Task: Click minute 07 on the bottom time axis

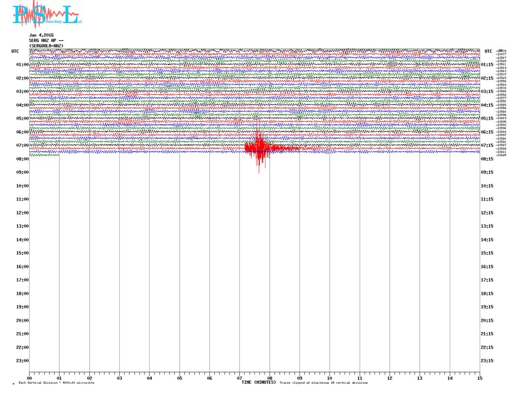Action: tap(239, 378)
